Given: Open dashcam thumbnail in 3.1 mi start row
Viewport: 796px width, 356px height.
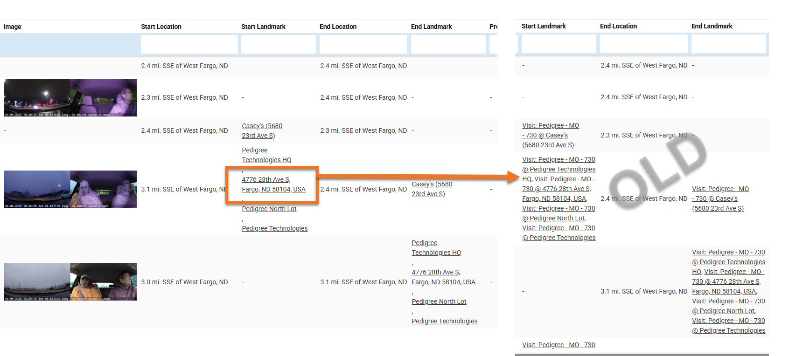Looking at the screenshot, I should pos(70,189).
